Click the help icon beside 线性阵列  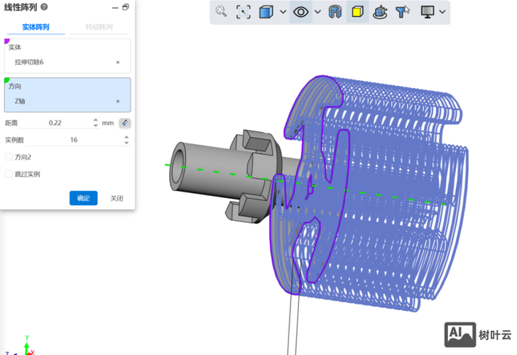click(44, 7)
